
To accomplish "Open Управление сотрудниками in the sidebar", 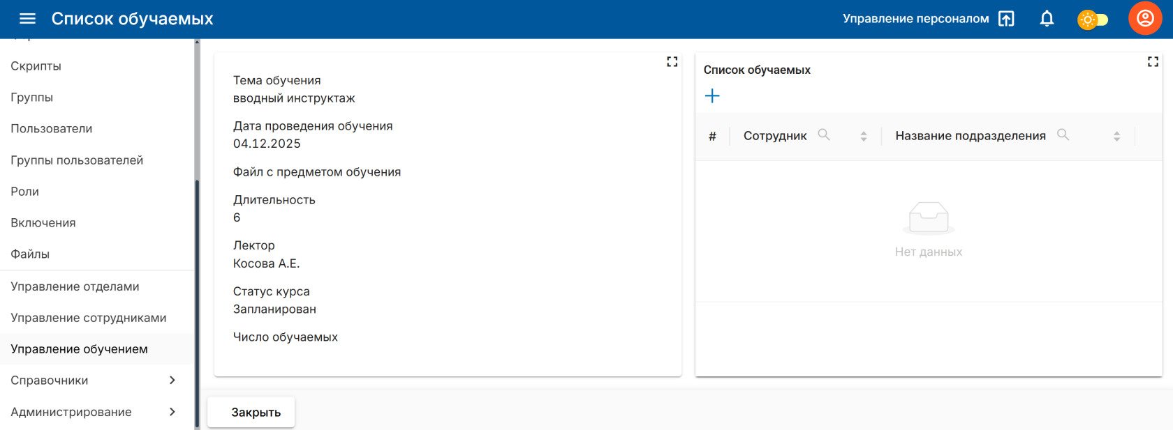I will click(x=89, y=318).
